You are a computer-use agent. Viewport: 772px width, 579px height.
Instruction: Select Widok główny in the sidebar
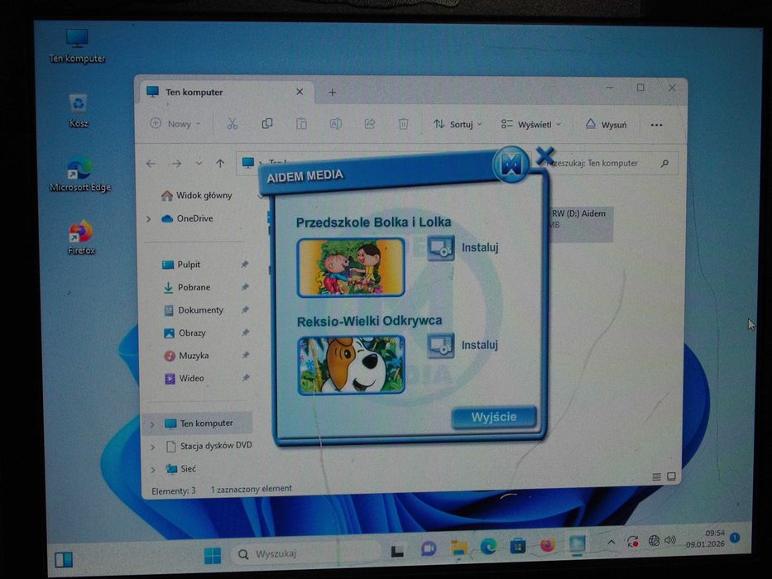(197, 195)
